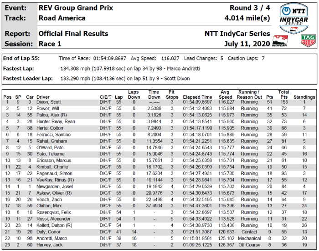Click the Standings column header
Viewport: 319px width, 251px height.
304,97
